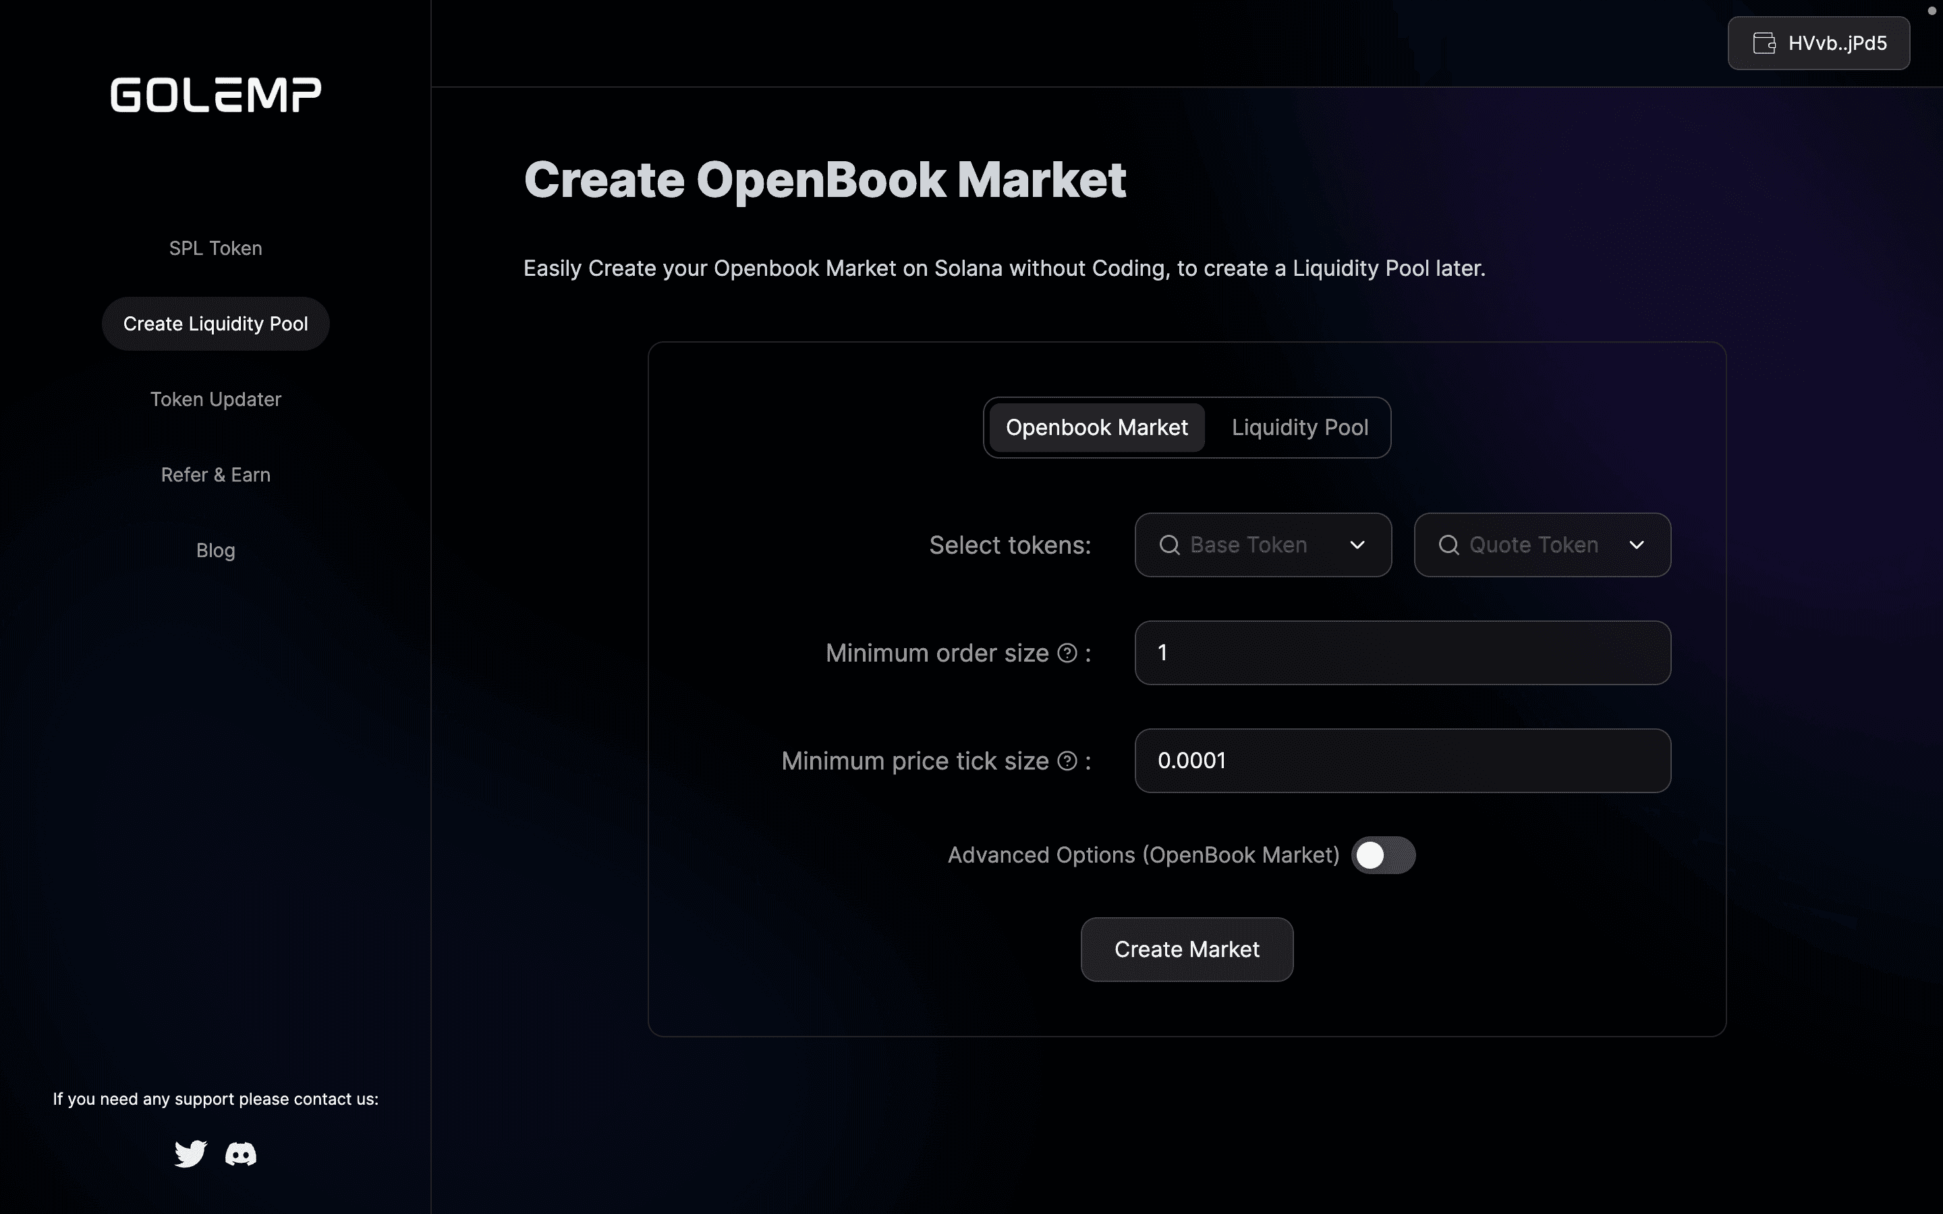Click the 'Minimum price tick size' label text

coord(915,760)
